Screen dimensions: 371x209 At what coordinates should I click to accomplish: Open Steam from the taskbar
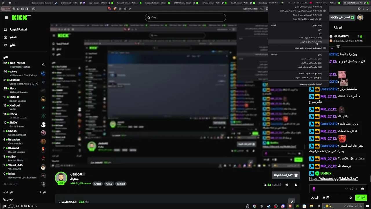pyautogui.click(x=269, y=206)
